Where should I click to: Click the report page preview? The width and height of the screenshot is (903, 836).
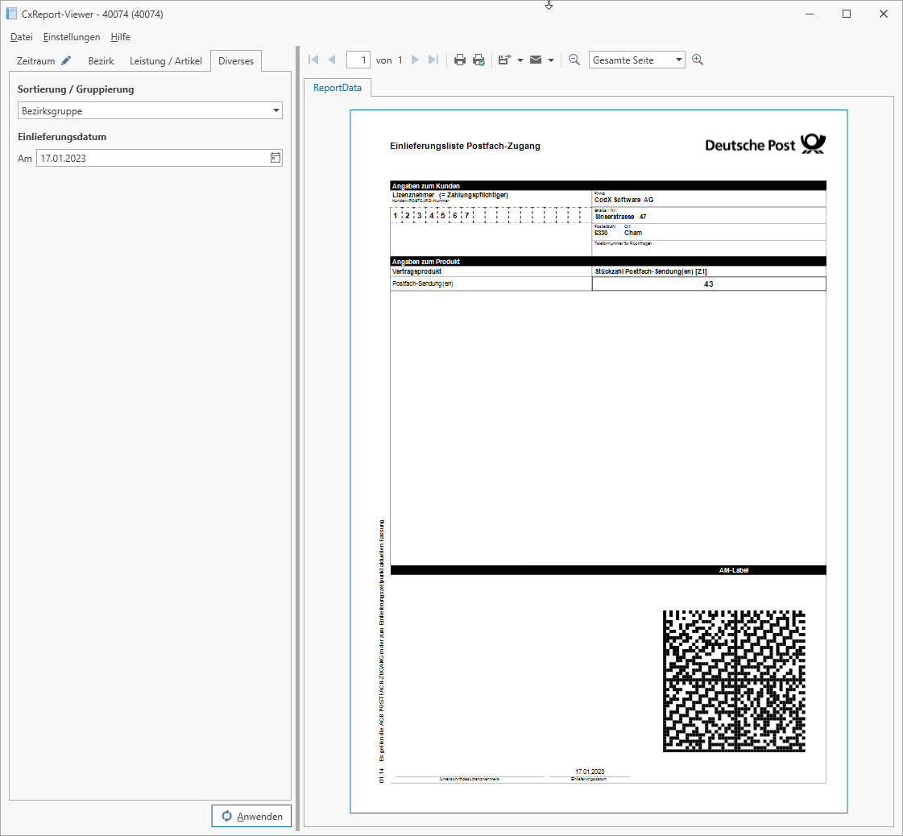coord(599,461)
